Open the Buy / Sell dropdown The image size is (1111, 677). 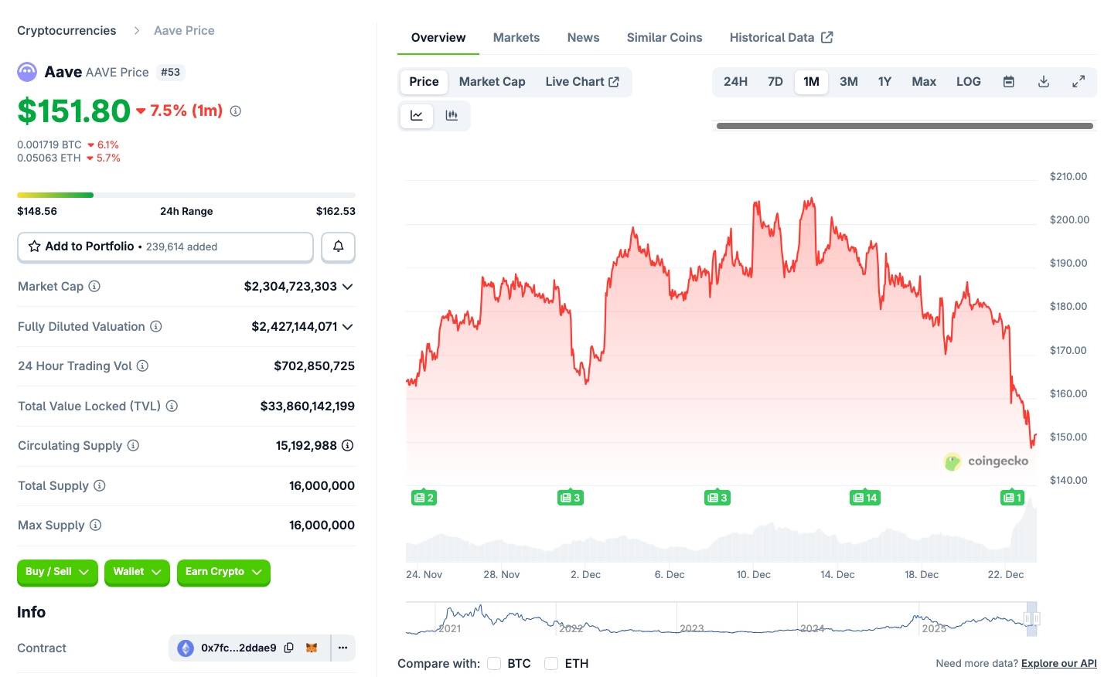tap(57, 572)
